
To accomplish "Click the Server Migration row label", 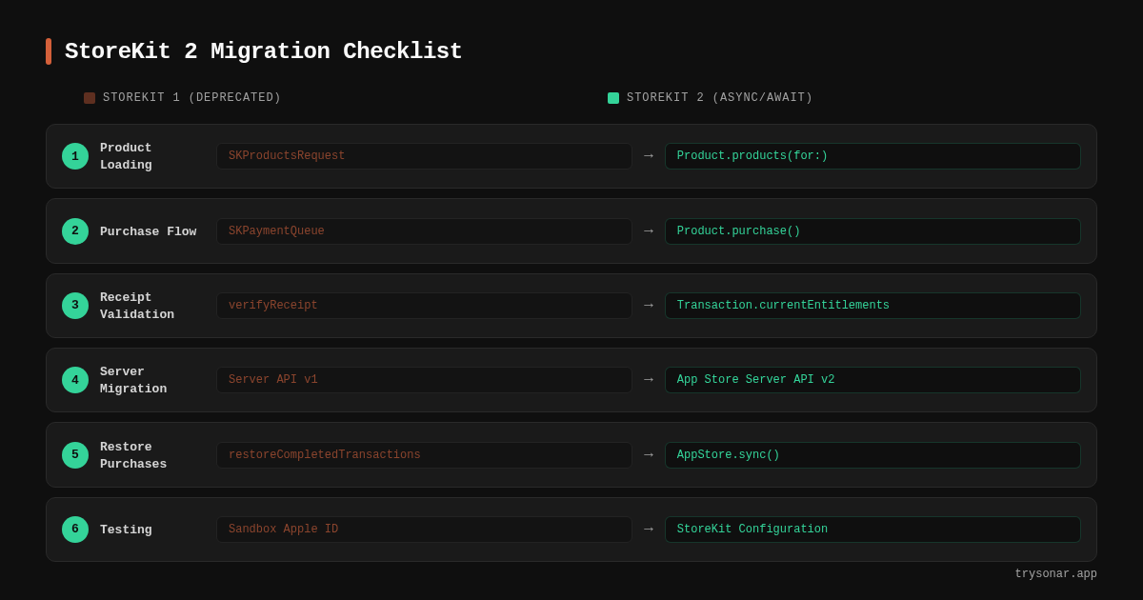I will 133,380.
